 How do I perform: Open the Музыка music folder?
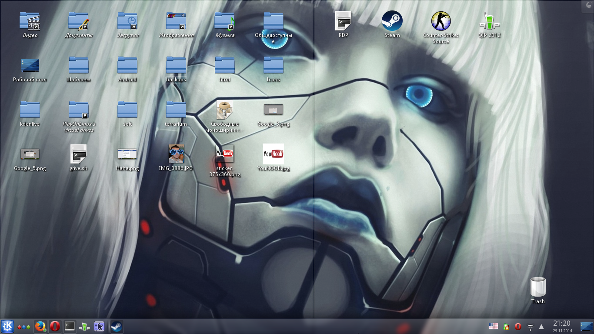pyautogui.click(x=225, y=21)
